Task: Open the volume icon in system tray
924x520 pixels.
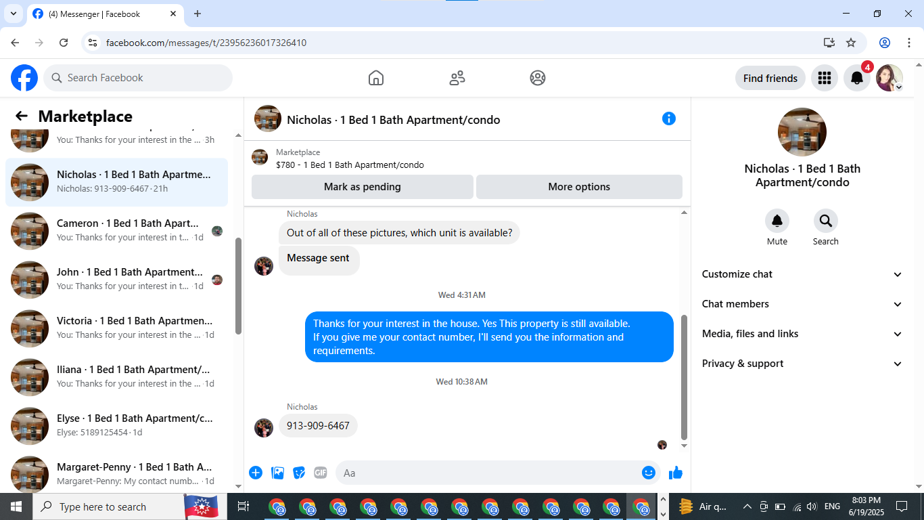Action: [x=812, y=506]
